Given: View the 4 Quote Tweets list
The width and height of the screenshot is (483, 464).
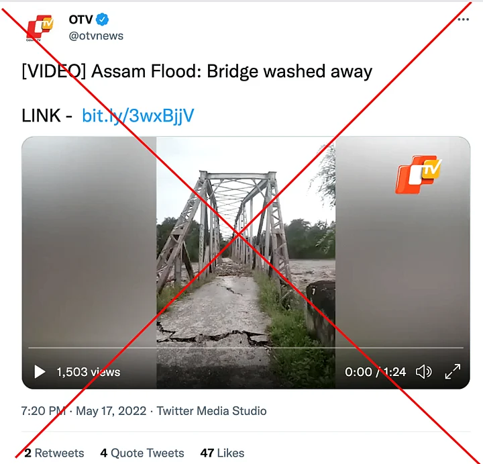Looking at the screenshot, I should (x=142, y=453).
